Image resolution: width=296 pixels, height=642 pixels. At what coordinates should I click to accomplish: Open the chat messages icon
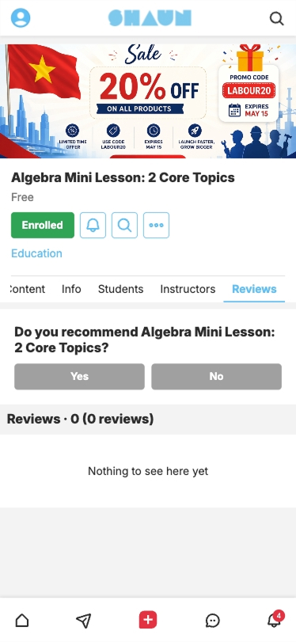tap(212, 621)
